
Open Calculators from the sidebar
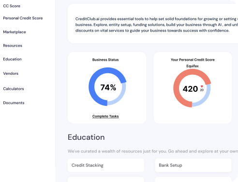14,89
